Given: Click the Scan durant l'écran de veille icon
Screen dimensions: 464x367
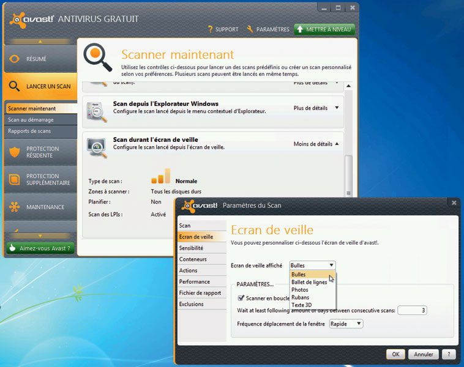Looking at the screenshot, I should coord(97,148).
